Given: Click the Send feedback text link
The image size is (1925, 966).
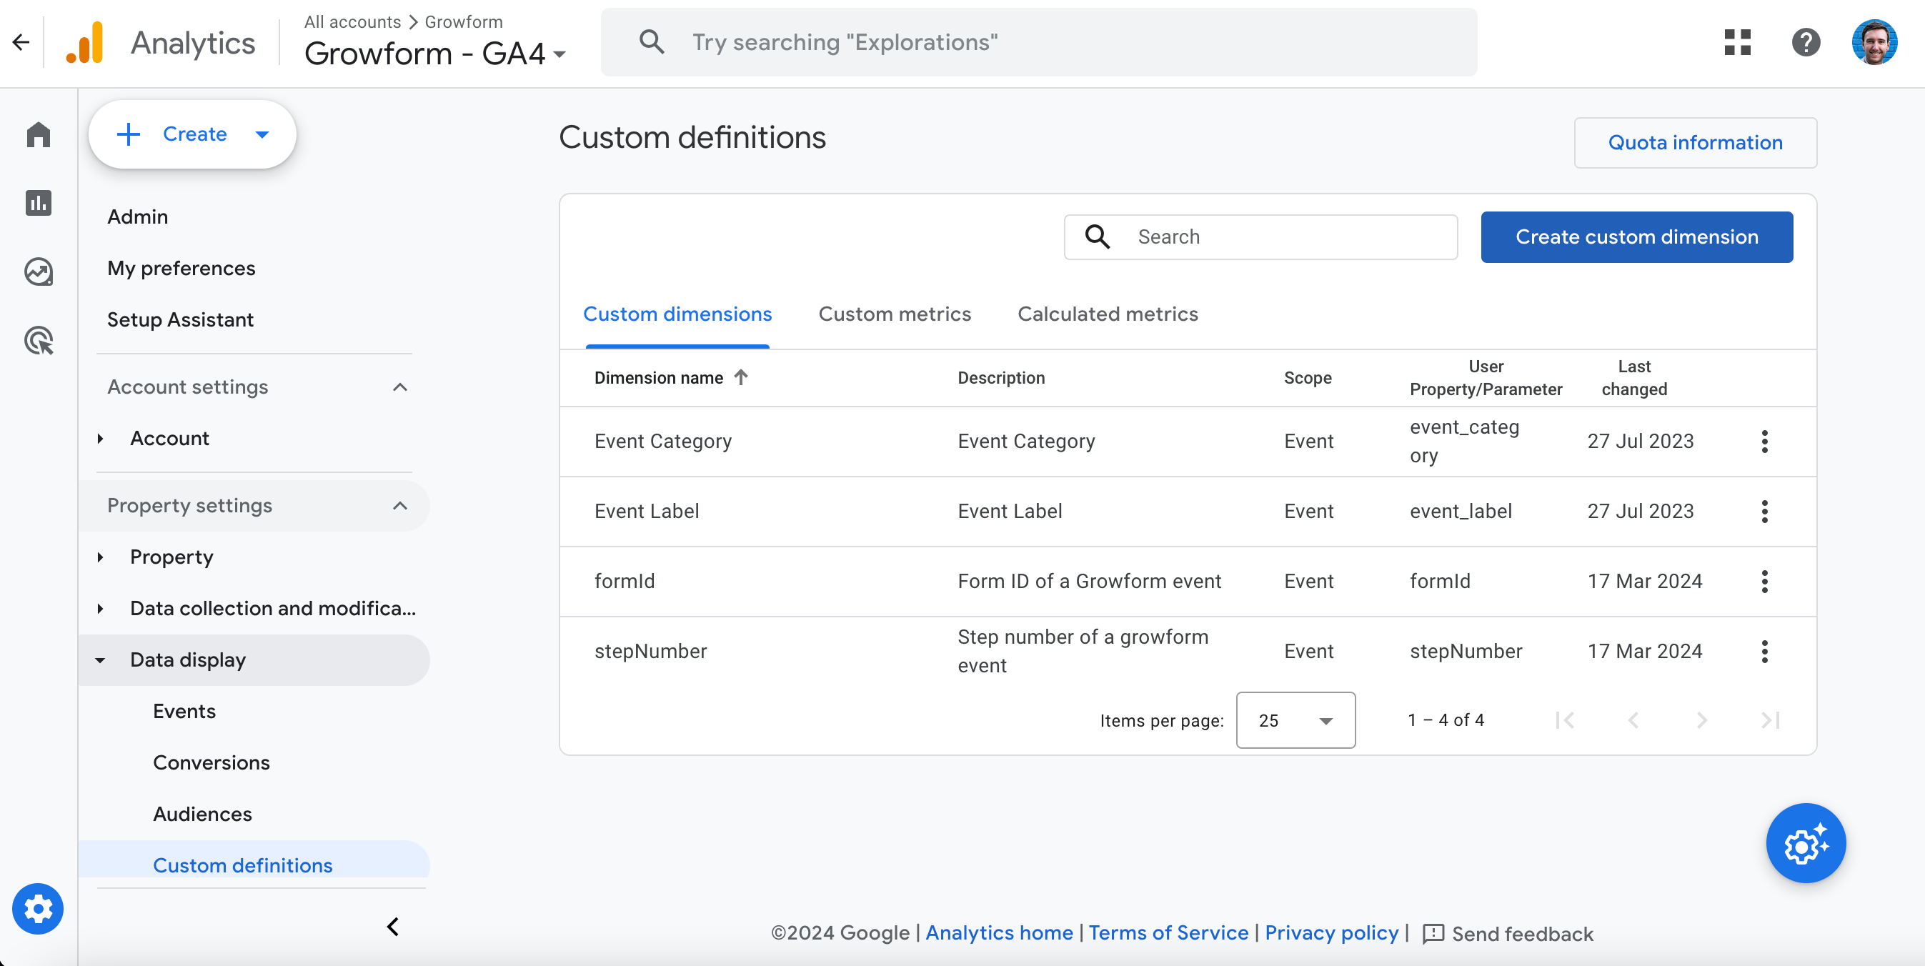Looking at the screenshot, I should coord(1522,934).
